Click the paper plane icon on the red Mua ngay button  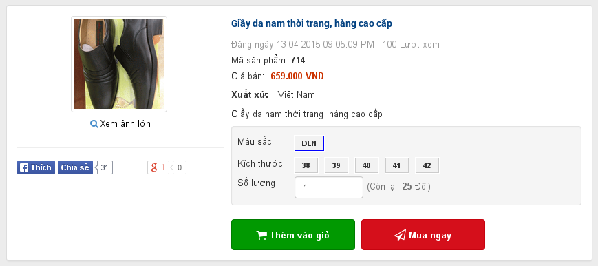point(400,235)
